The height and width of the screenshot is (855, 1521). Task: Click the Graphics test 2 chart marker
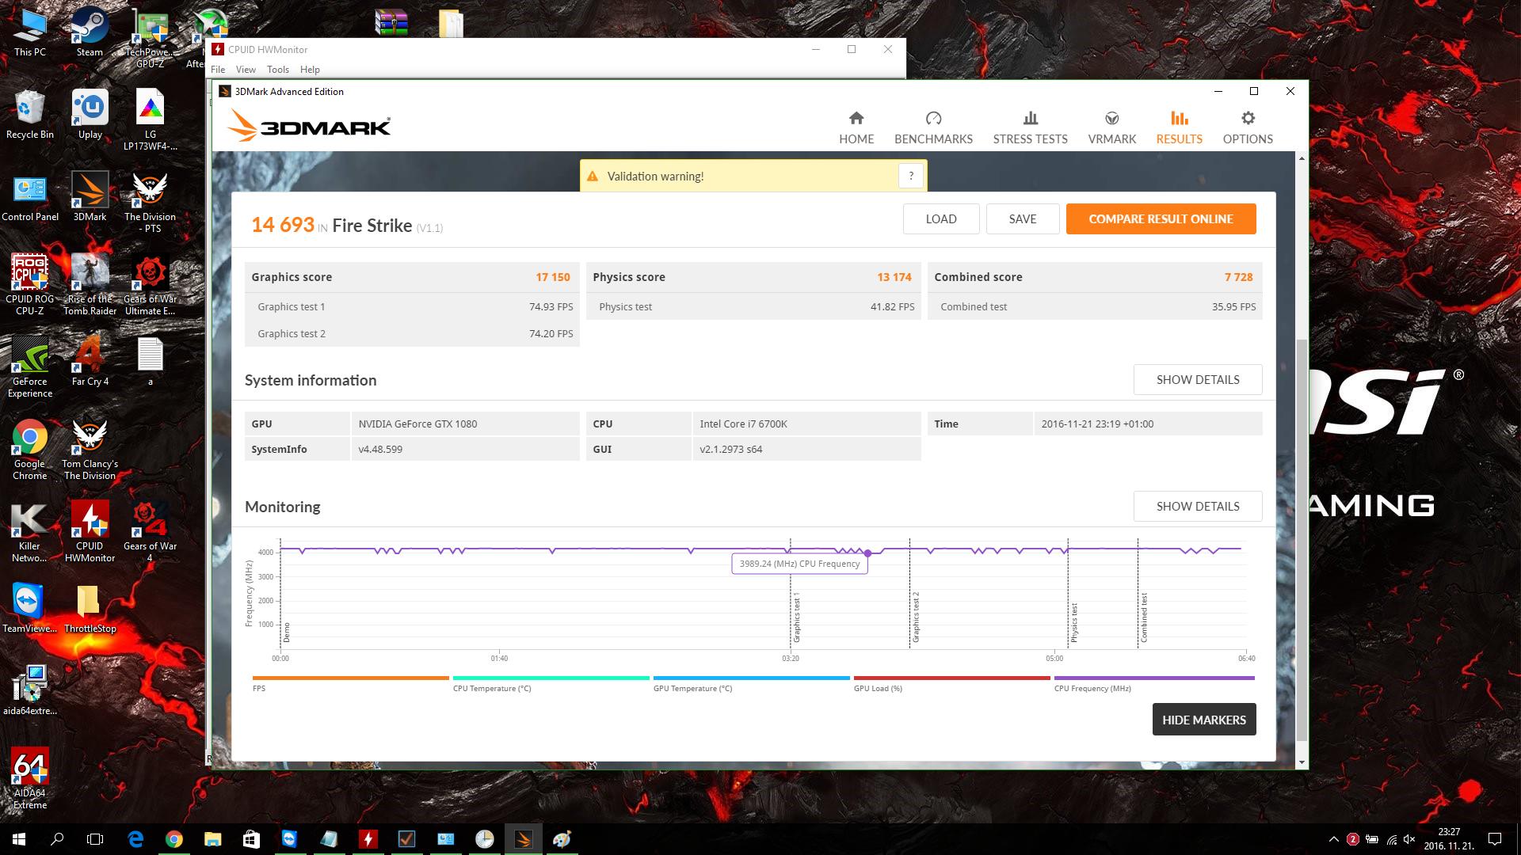[x=916, y=617]
